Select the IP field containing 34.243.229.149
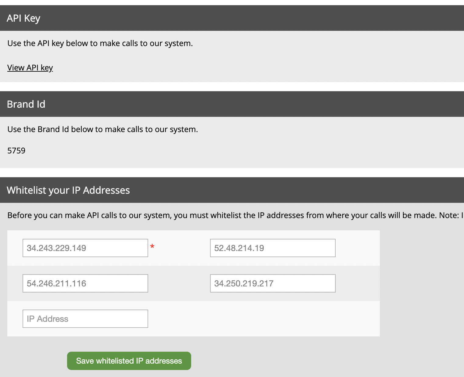This screenshot has width=464, height=377. pyautogui.click(x=85, y=248)
